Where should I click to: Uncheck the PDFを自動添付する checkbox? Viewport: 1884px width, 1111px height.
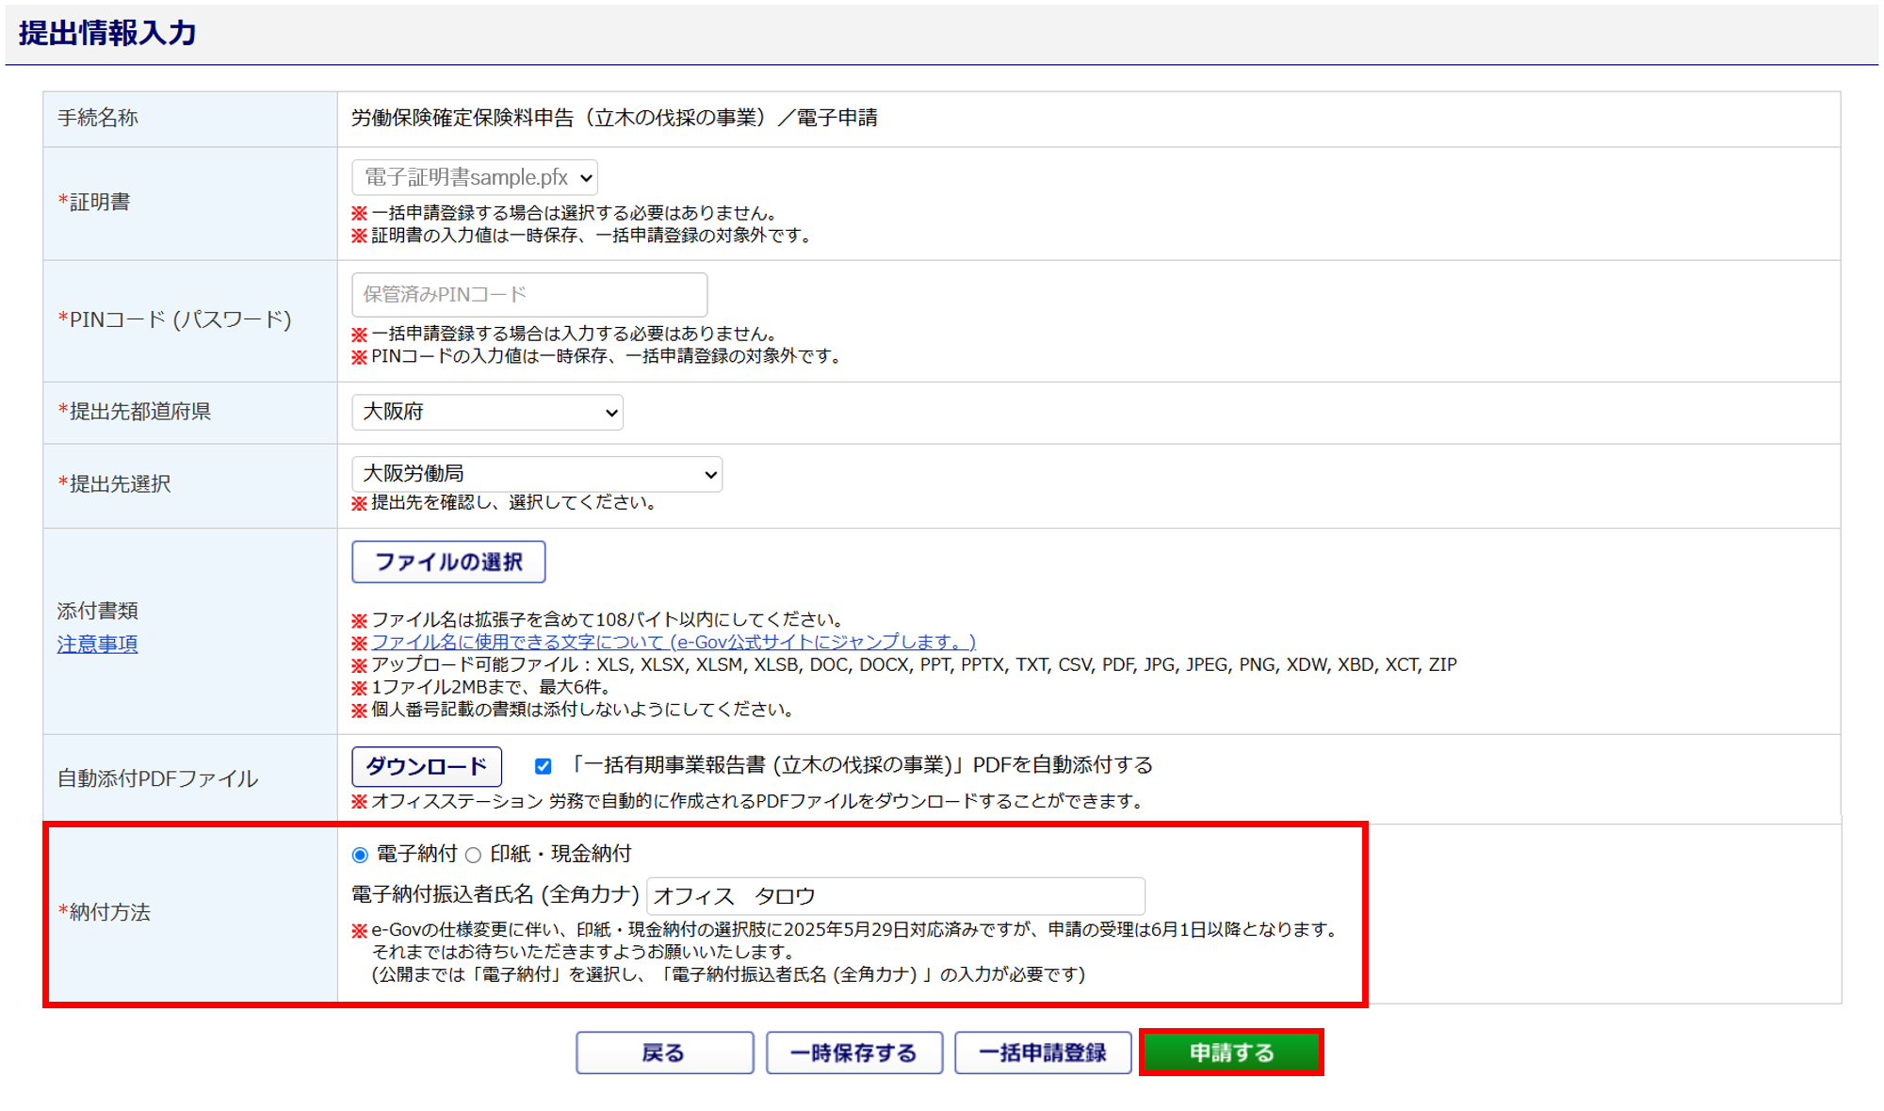tap(543, 766)
